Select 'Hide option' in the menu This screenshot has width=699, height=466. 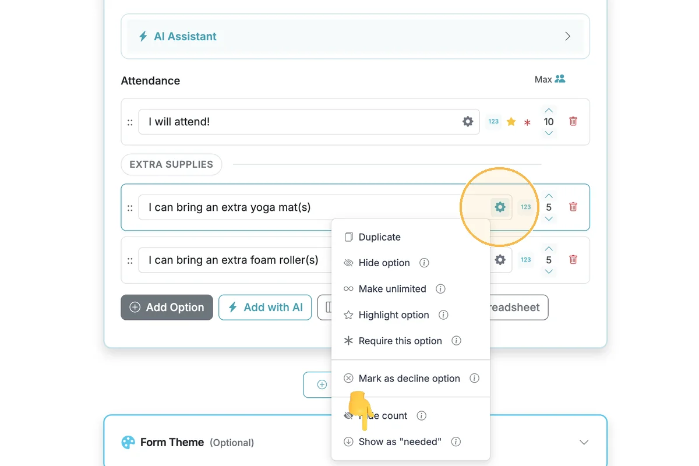pos(384,263)
